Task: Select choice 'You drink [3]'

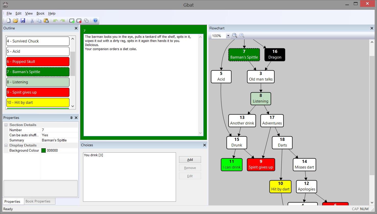Action: click(x=93, y=155)
